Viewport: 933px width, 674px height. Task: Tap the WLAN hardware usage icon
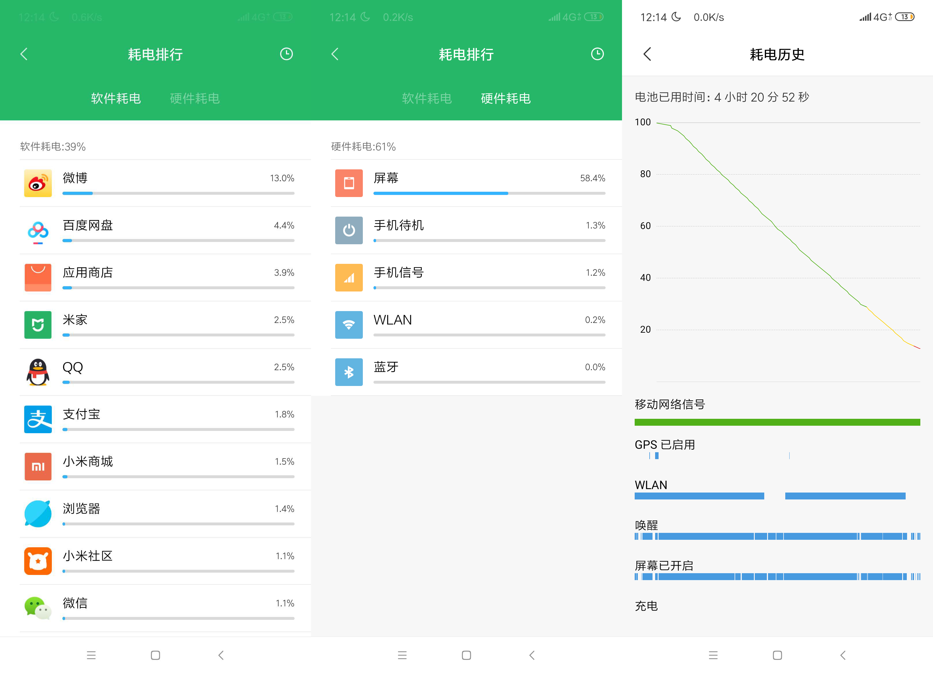(349, 325)
